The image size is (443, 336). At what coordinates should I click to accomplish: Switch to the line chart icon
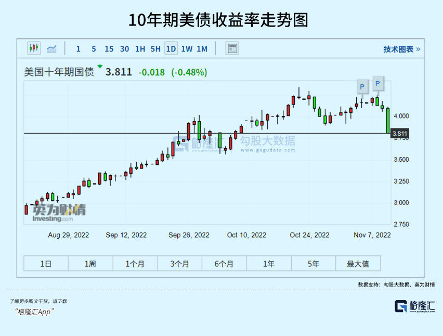click(x=51, y=48)
